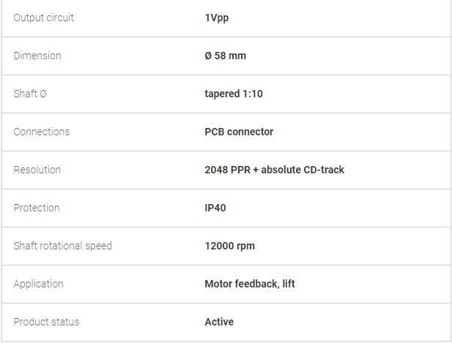Viewport: 452px width, 343px height.
Task: Click the Connections label
Action: tap(42, 132)
